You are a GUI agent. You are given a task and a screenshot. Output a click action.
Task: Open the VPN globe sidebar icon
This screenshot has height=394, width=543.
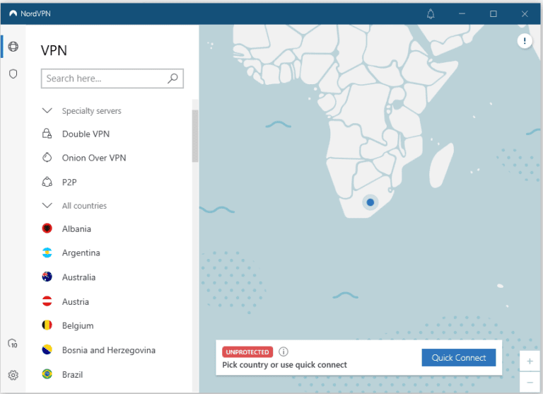[13, 47]
